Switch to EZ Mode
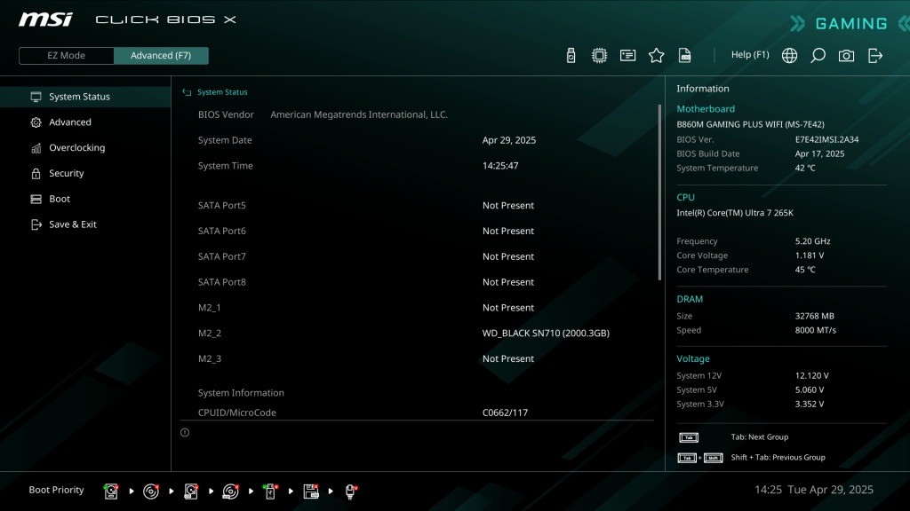The width and height of the screenshot is (910, 511). click(x=67, y=56)
